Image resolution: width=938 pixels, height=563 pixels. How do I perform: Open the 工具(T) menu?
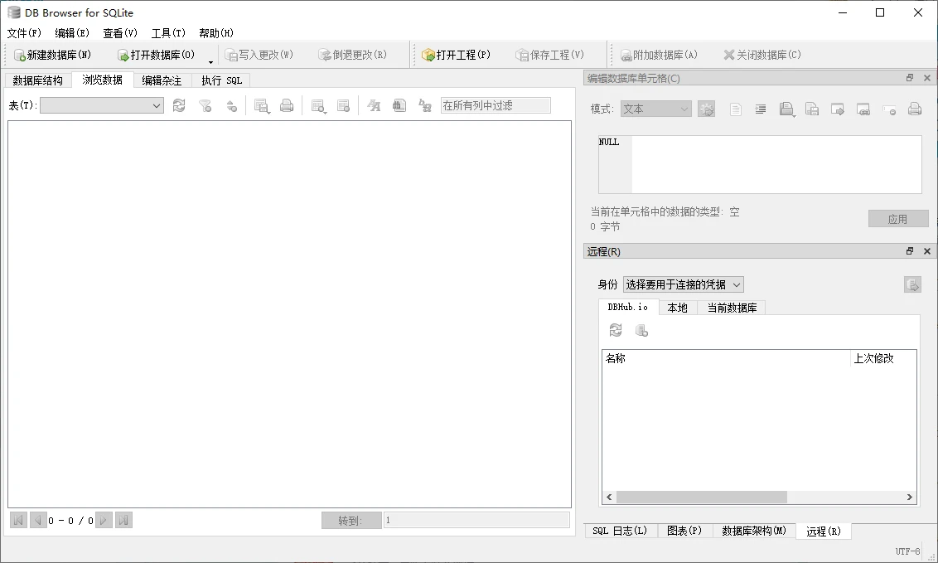(x=168, y=33)
